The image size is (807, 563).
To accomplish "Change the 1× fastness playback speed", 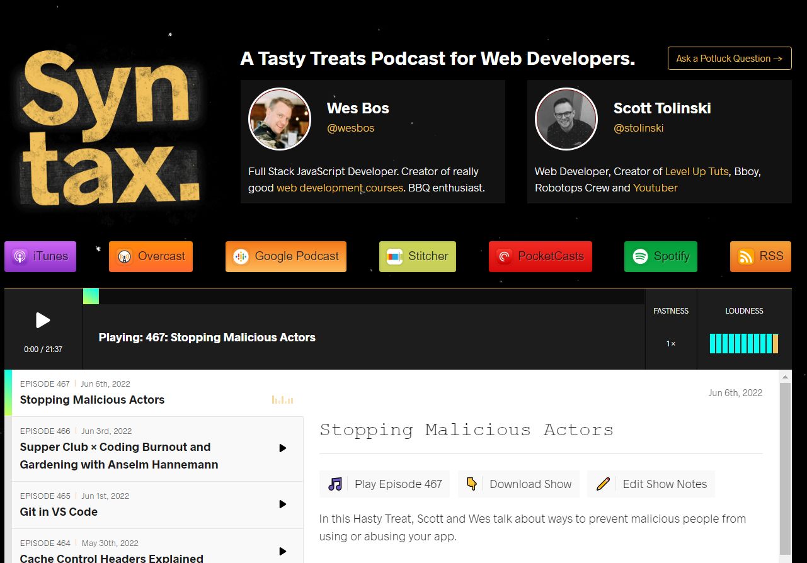I will coord(671,344).
